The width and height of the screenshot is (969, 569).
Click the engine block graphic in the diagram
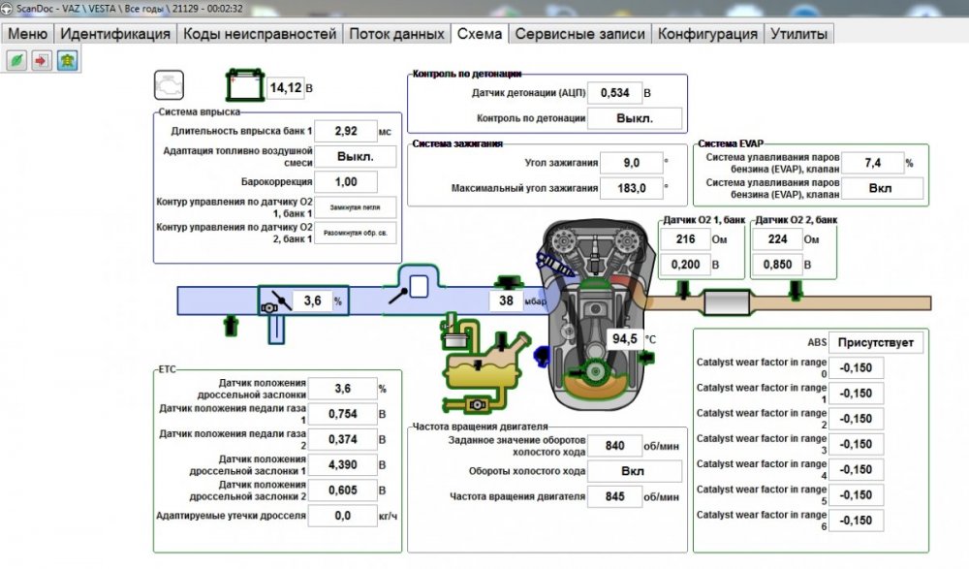pyautogui.click(x=591, y=291)
